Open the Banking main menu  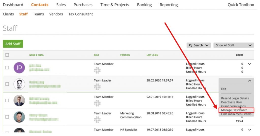(x=144, y=5)
